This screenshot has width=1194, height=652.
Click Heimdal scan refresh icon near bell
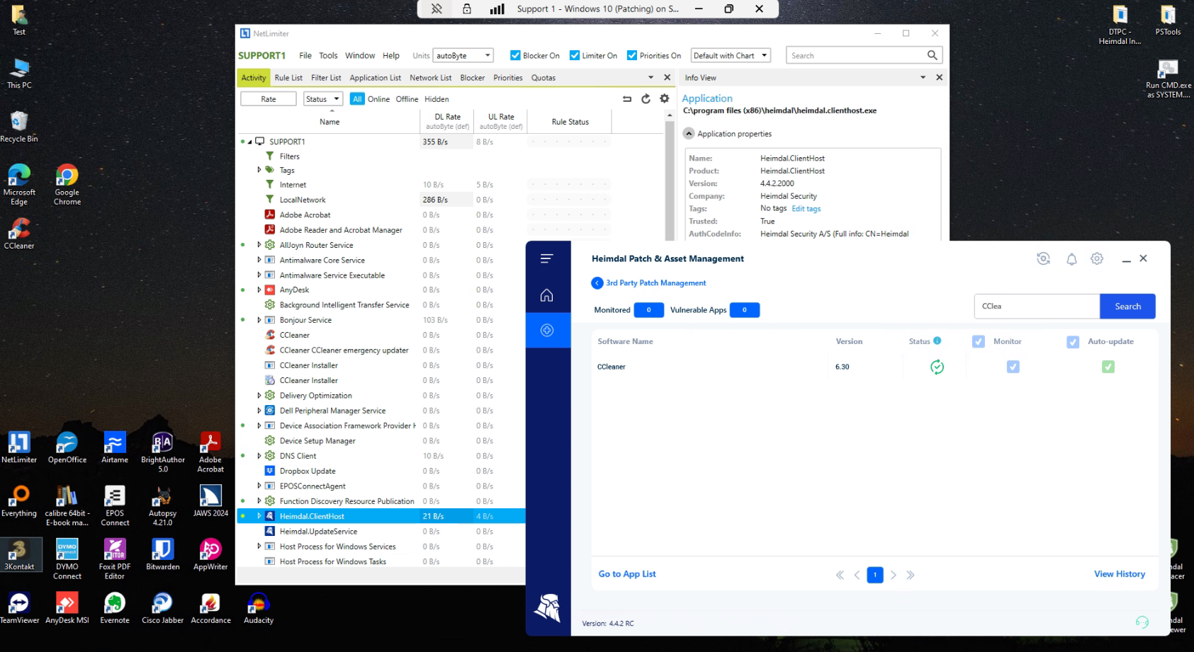pos(1043,259)
